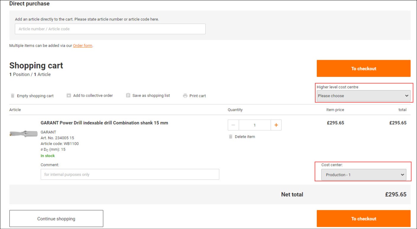Click the GARANT drill product thumbnail
417x229 pixels.
[x=23, y=134]
